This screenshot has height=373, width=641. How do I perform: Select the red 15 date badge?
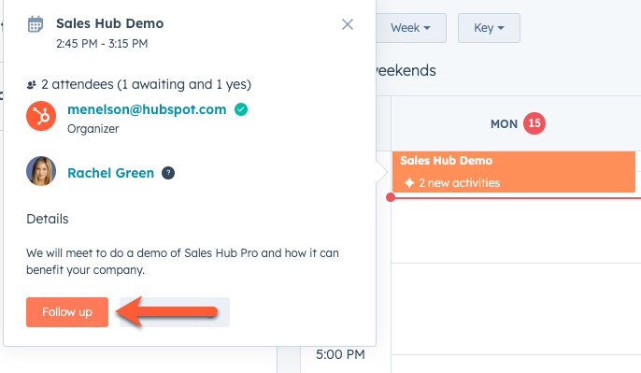tap(534, 123)
